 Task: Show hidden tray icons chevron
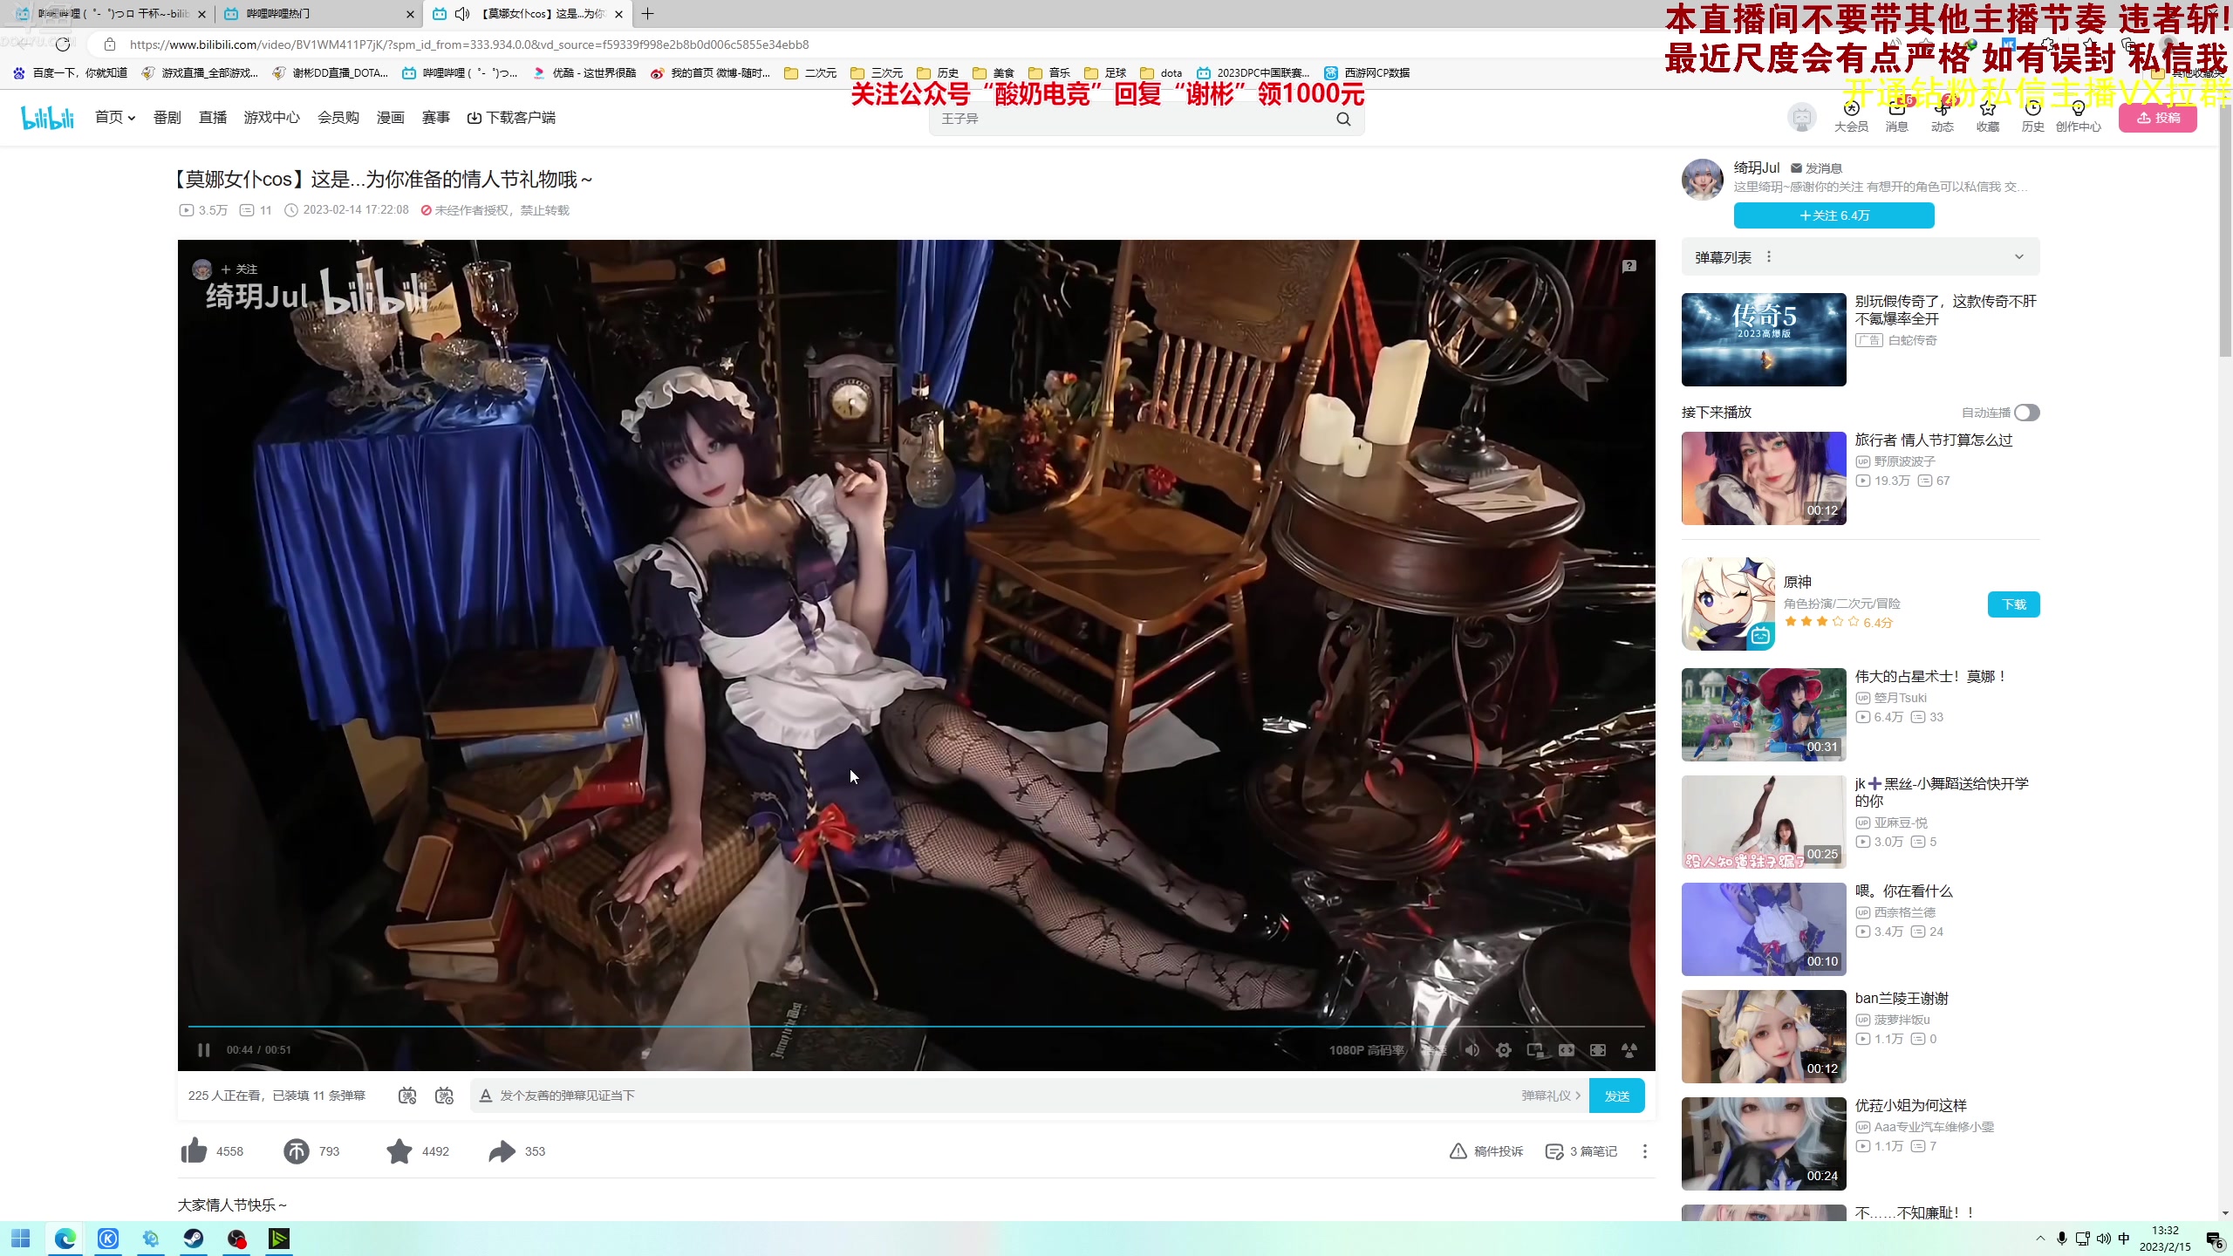click(x=2040, y=1239)
